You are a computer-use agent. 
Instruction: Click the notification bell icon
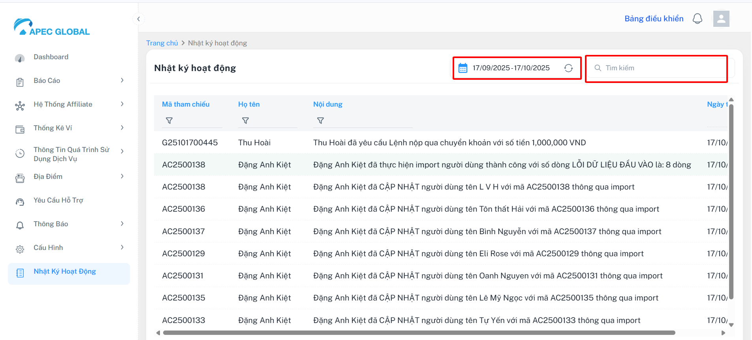pyautogui.click(x=697, y=19)
